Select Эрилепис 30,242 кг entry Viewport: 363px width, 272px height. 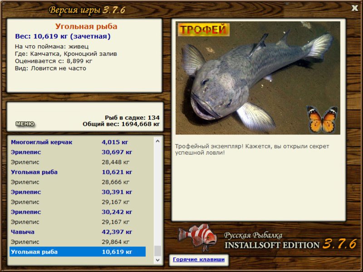pos(78,212)
